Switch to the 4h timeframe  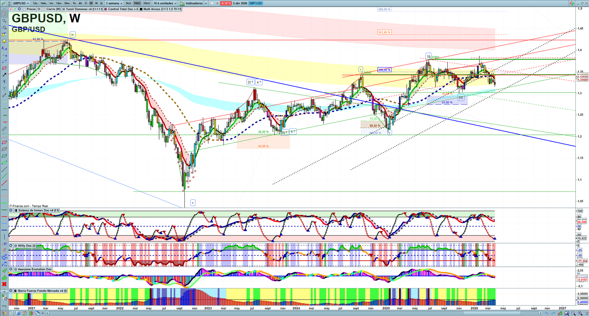[80, 3]
